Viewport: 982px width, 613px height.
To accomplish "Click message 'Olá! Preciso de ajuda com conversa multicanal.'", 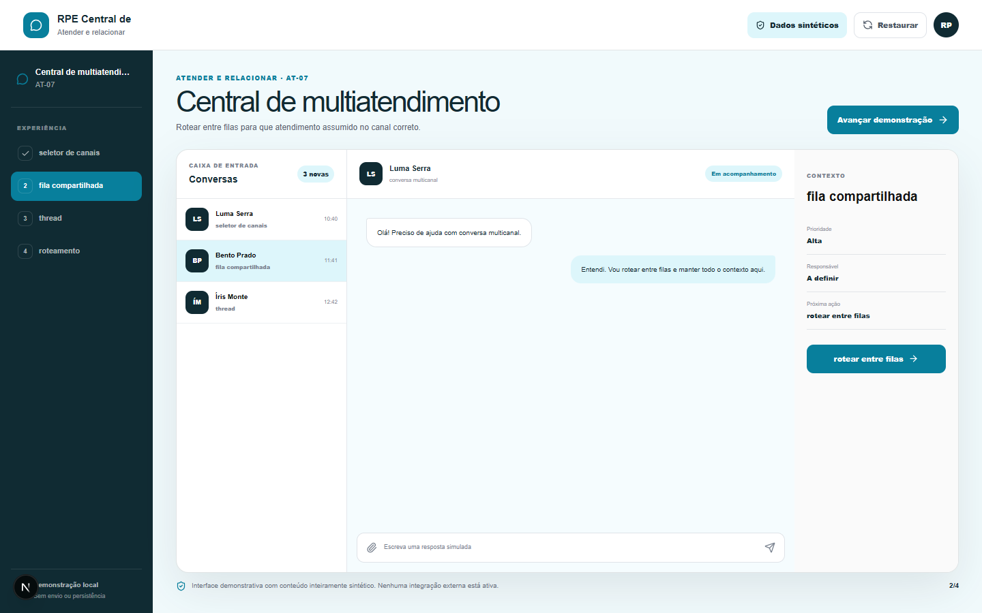I will [x=449, y=233].
